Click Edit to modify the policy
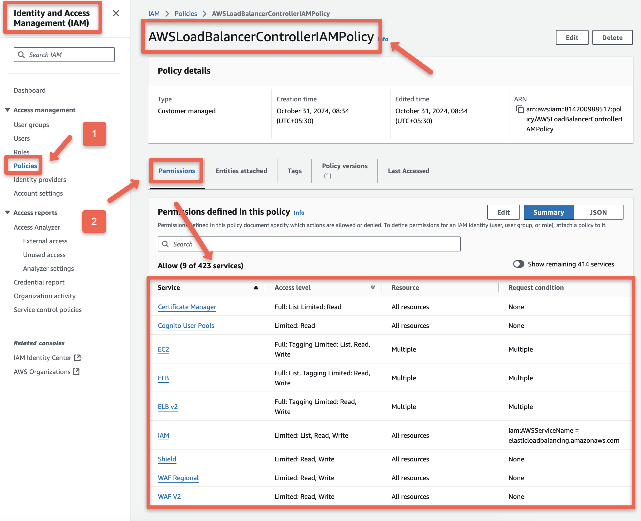 pos(572,37)
